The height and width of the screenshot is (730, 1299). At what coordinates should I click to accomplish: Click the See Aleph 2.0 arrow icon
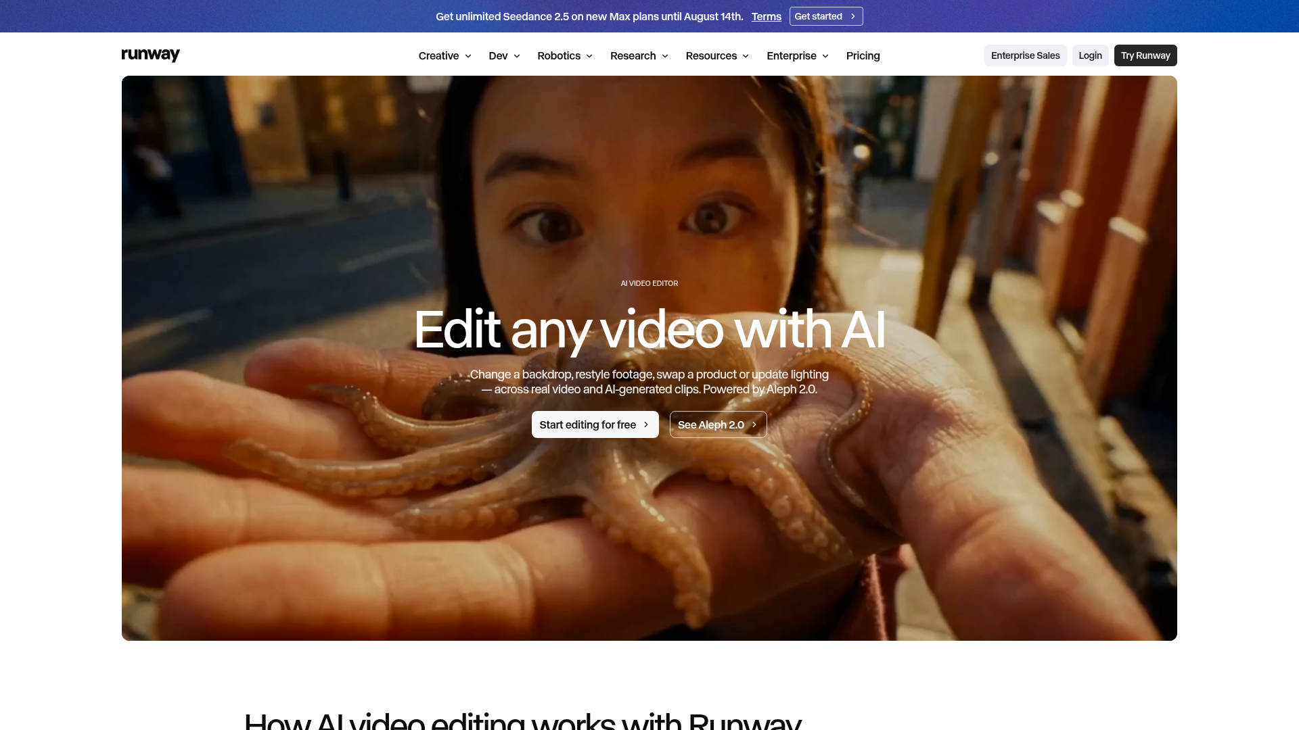point(754,424)
